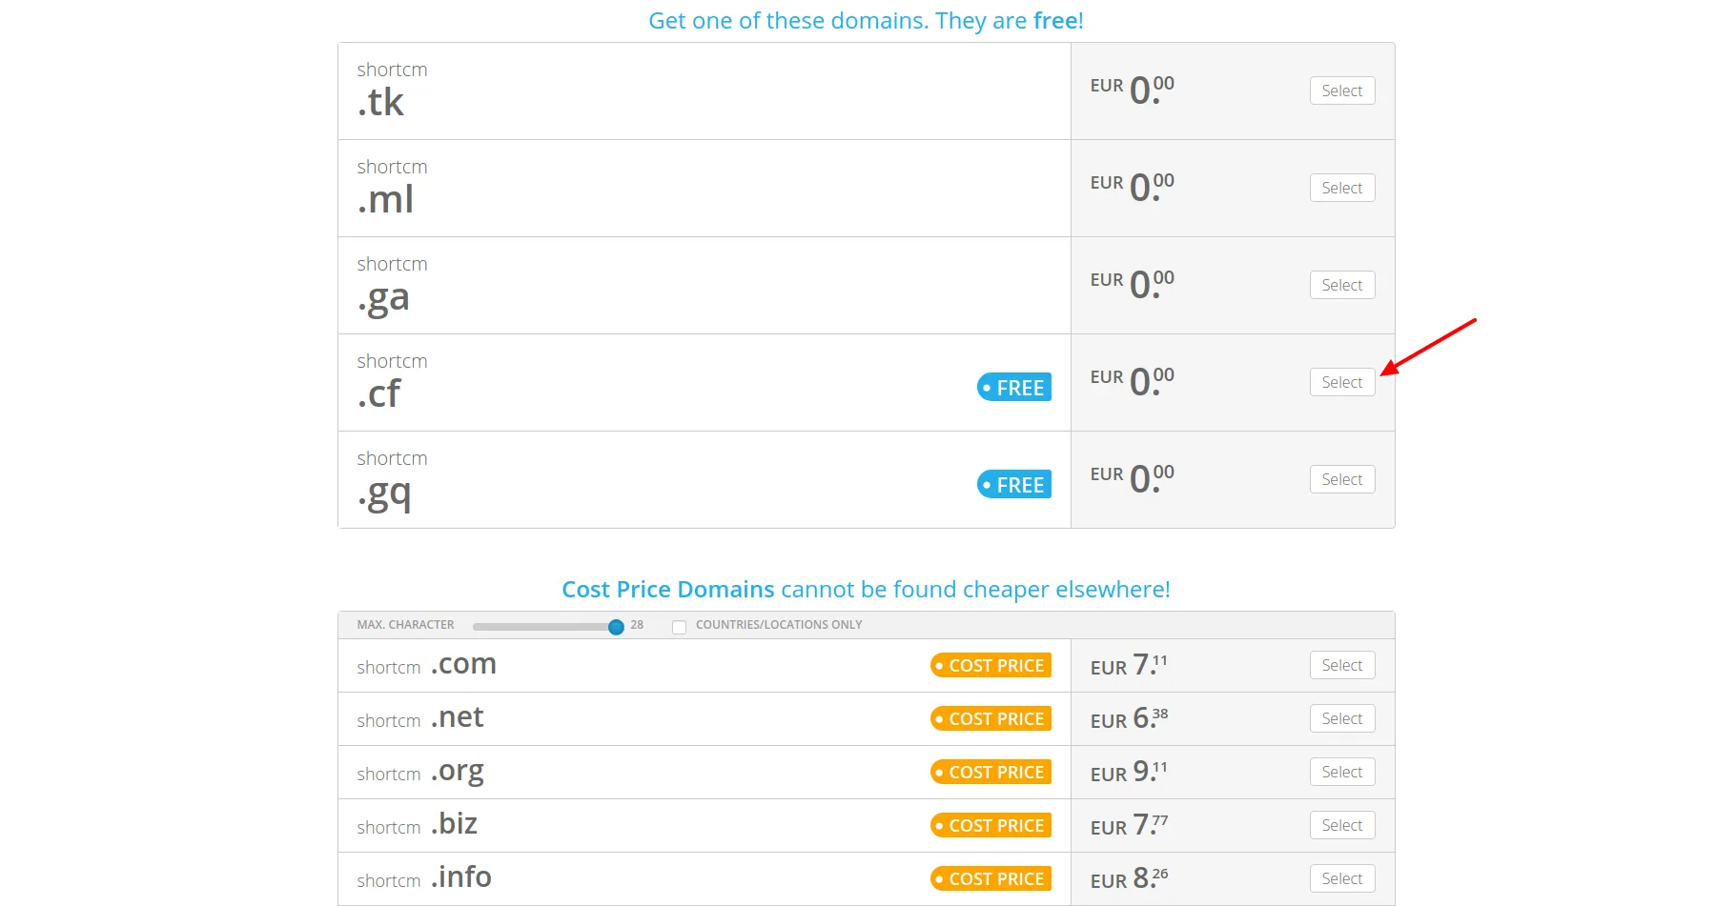Viewport: 1736px width, 906px height.
Task: Select the free shortcm.gq domain
Action: coord(1341,479)
